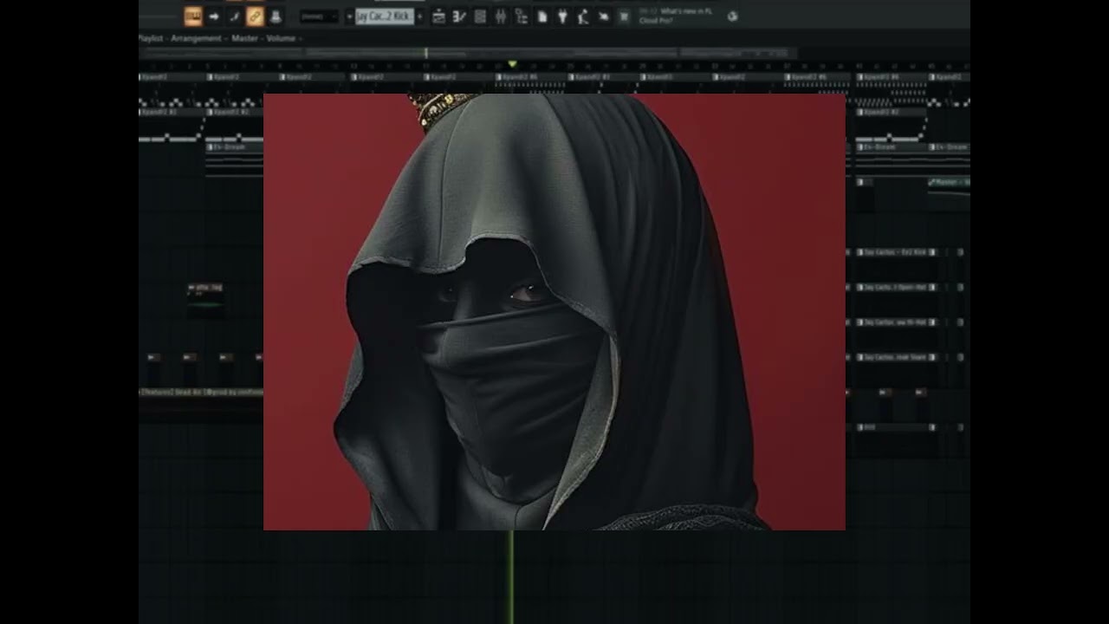Open the shopping cart content library icon

tap(624, 16)
